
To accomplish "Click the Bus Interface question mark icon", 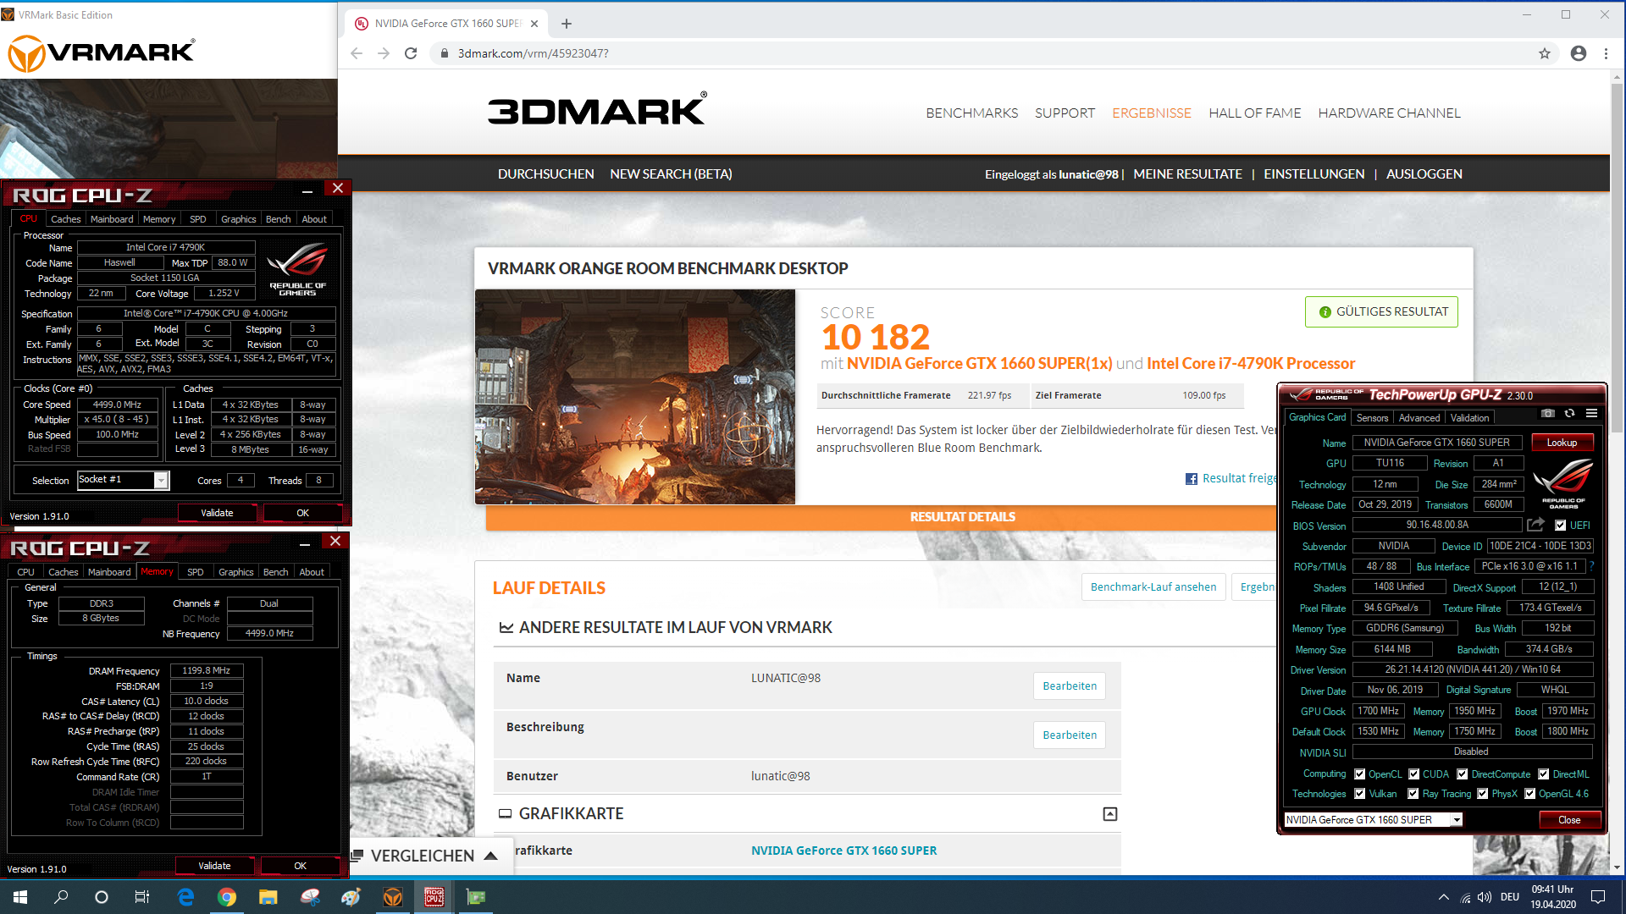I will click(x=1591, y=566).
